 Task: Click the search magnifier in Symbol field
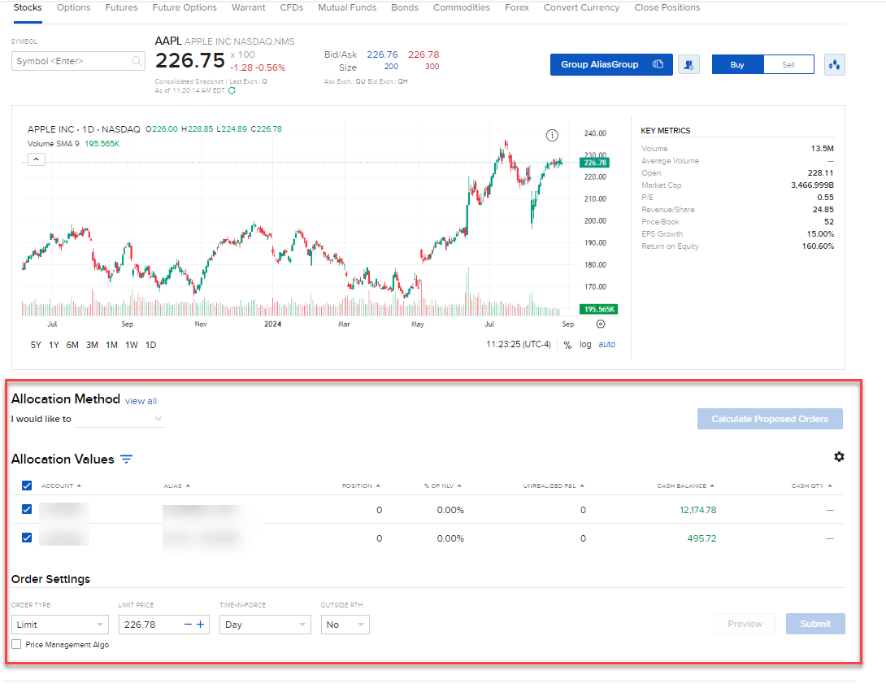click(x=136, y=61)
